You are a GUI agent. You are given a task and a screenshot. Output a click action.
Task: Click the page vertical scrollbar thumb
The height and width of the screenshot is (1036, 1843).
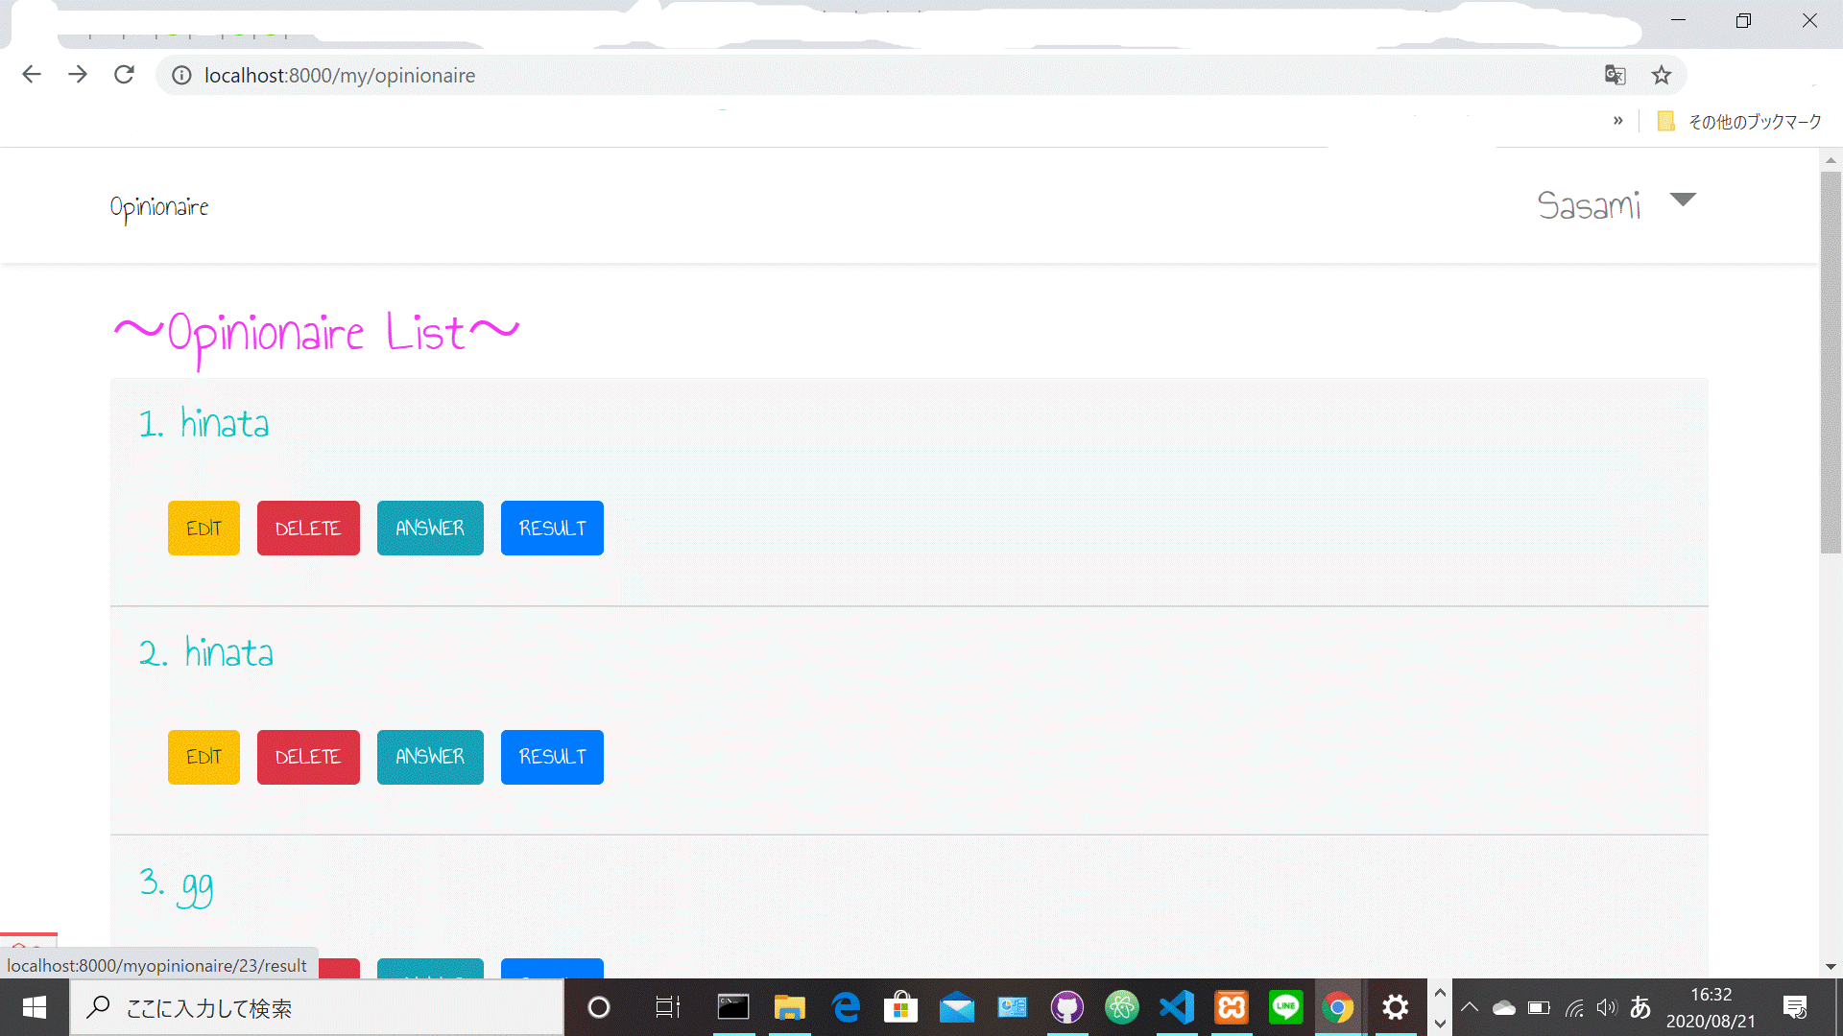pyautogui.click(x=1831, y=363)
